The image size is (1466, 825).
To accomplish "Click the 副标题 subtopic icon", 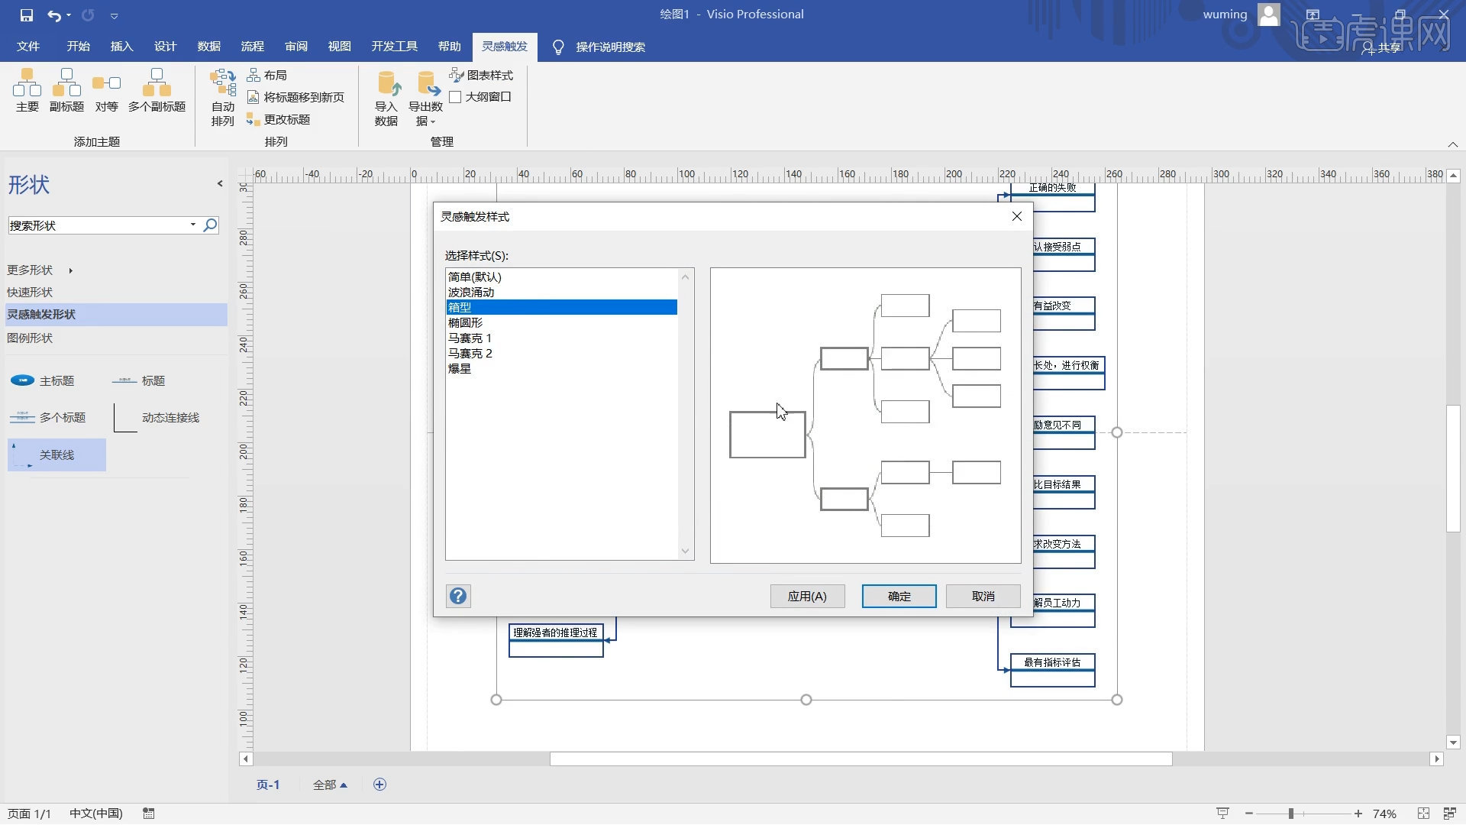I will 66,90.
